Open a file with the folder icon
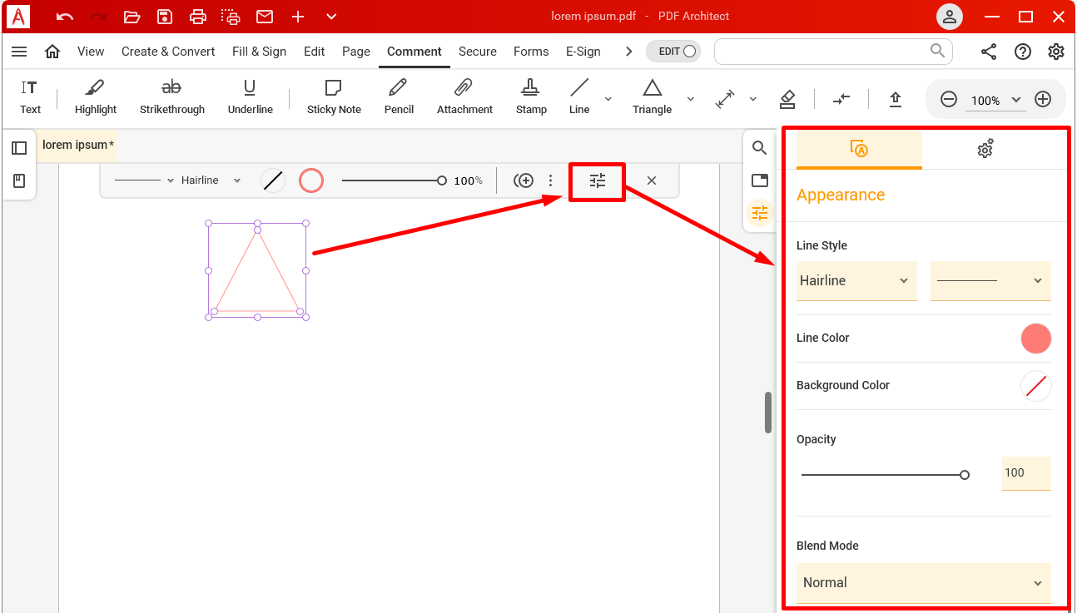The height and width of the screenshot is (613, 1077). tap(132, 17)
